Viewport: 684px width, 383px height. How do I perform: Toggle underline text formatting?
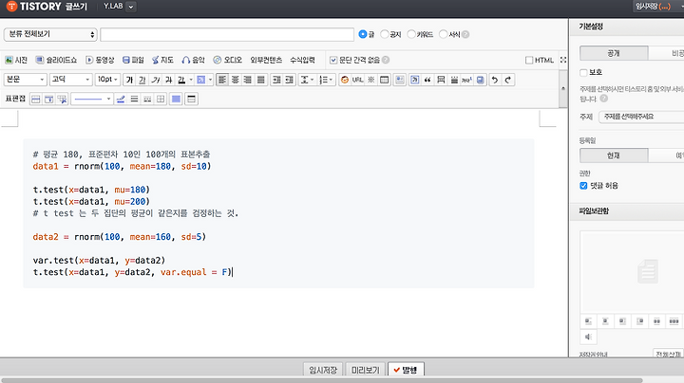click(x=142, y=80)
